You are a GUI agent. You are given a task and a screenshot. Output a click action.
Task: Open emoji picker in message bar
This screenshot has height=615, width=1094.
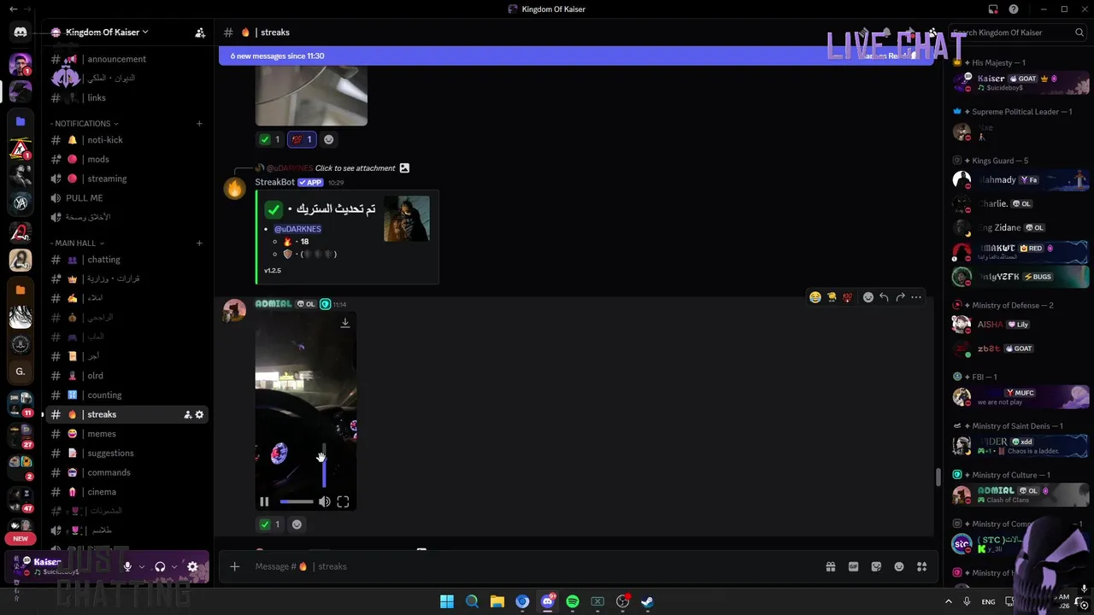(899, 566)
